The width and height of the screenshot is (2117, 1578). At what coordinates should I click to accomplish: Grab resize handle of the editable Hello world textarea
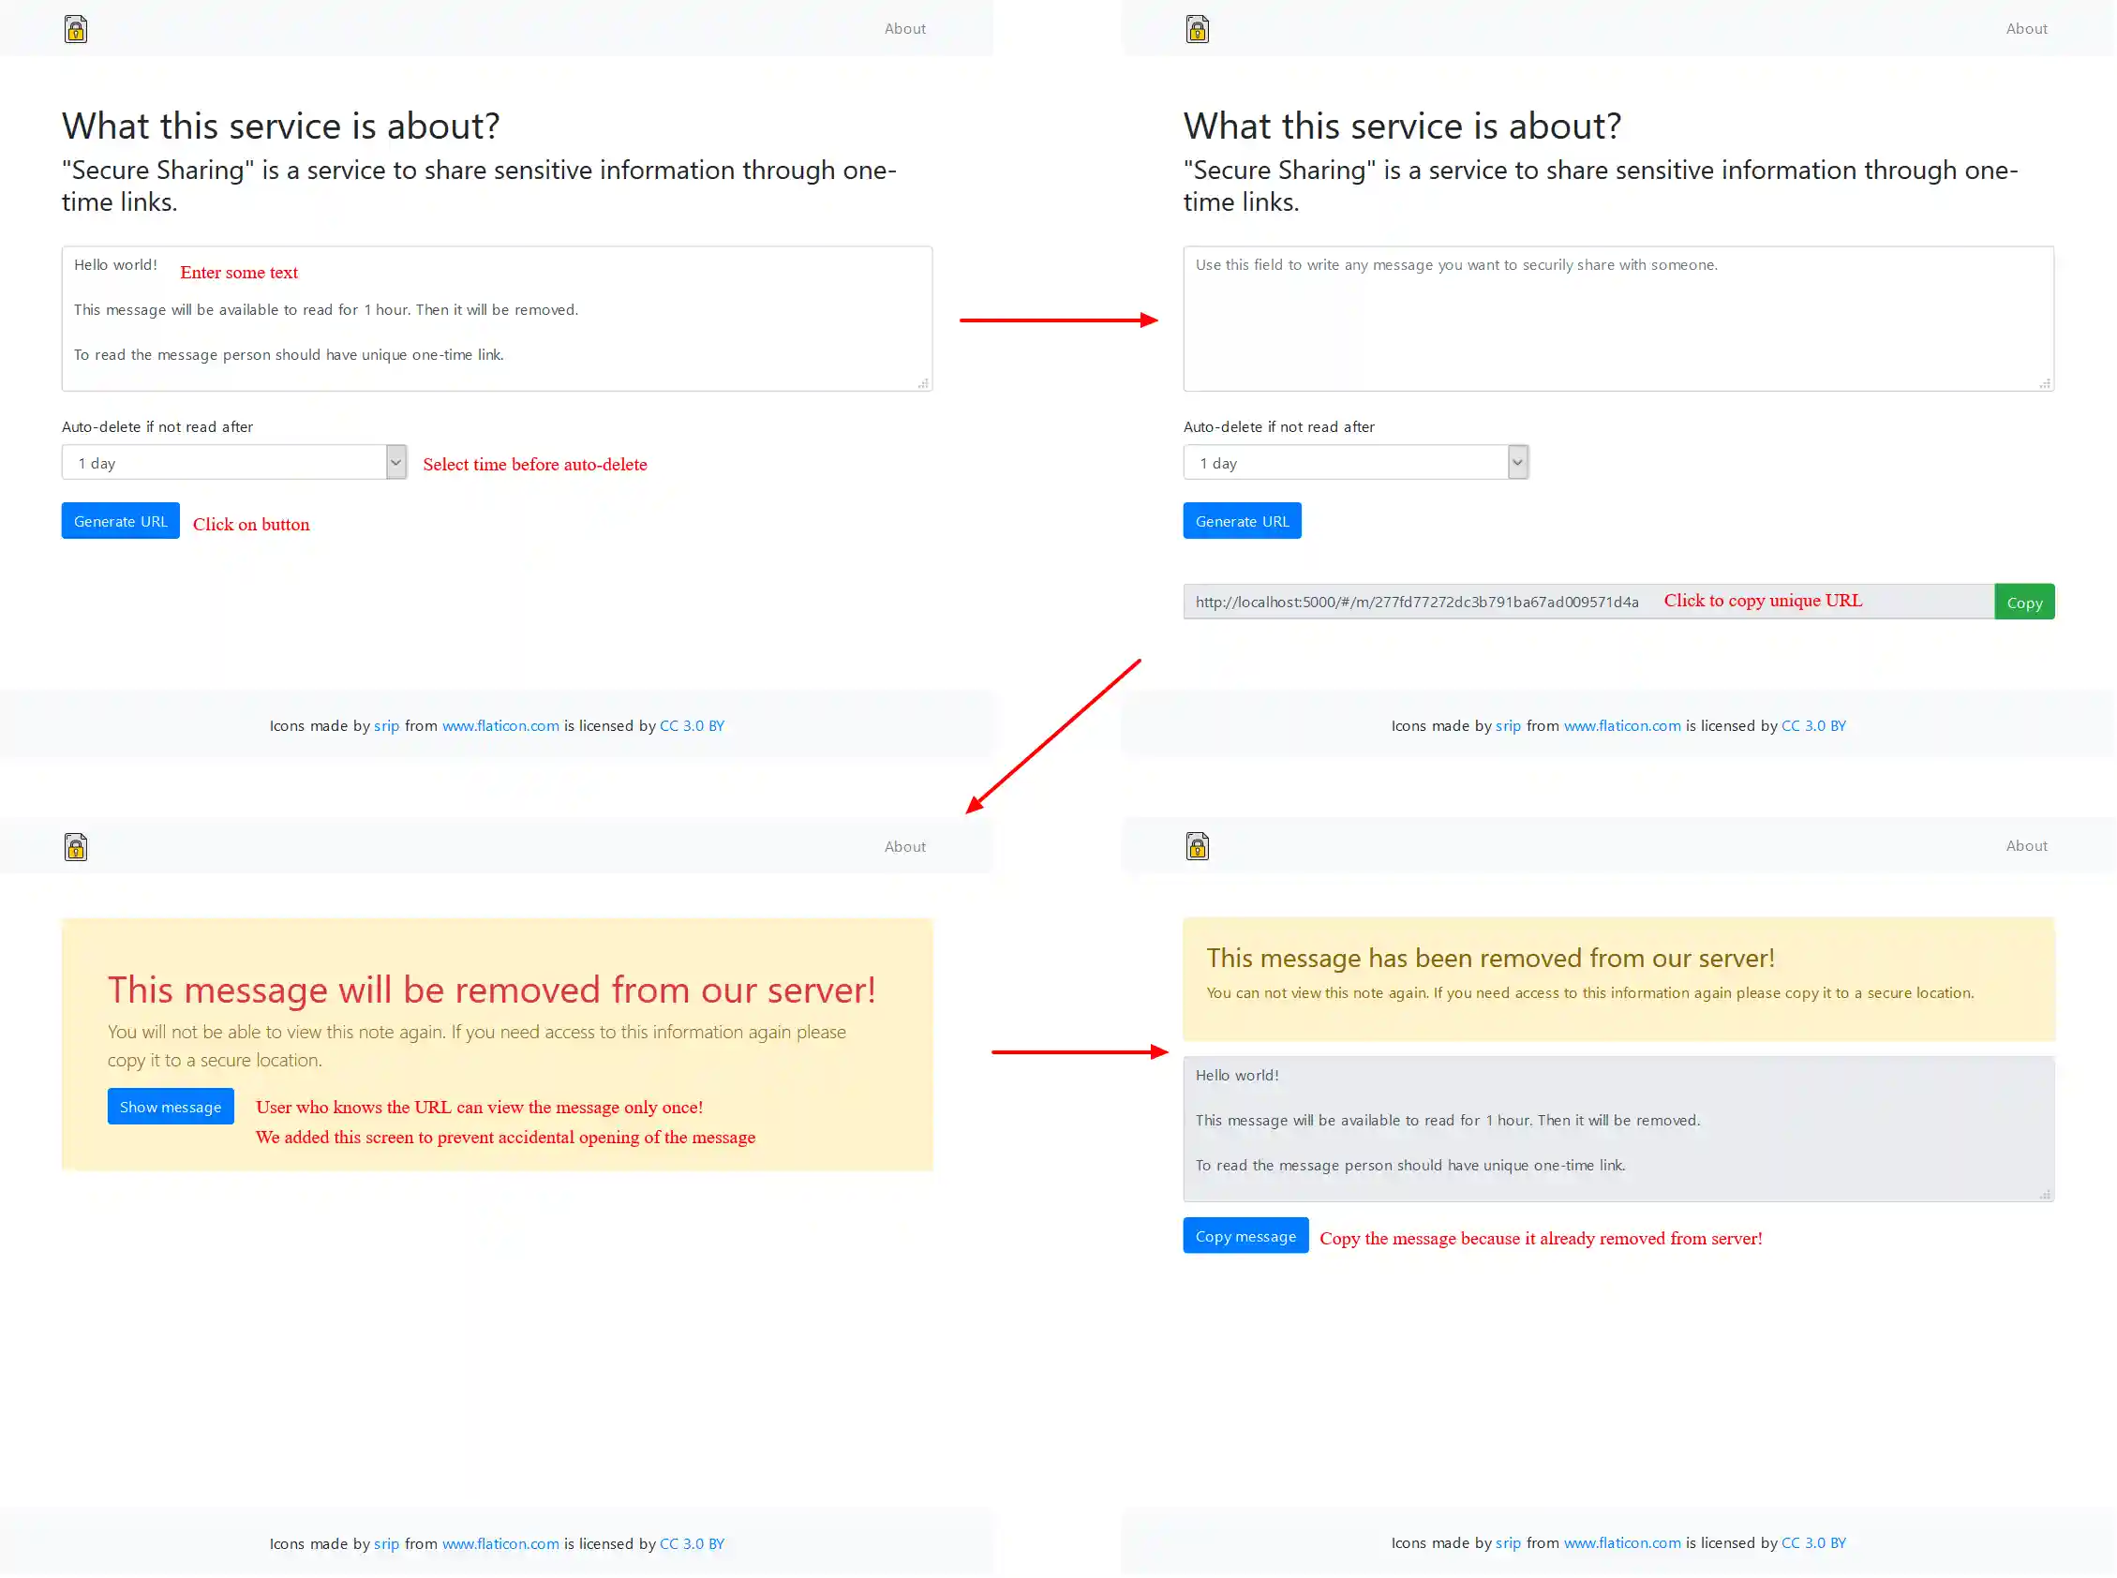[923, 383]
